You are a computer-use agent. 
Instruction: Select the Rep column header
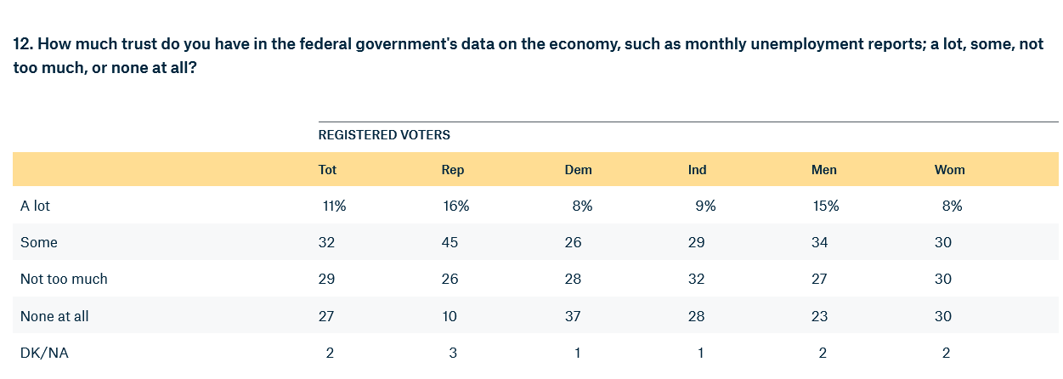[x=453, y=170]
